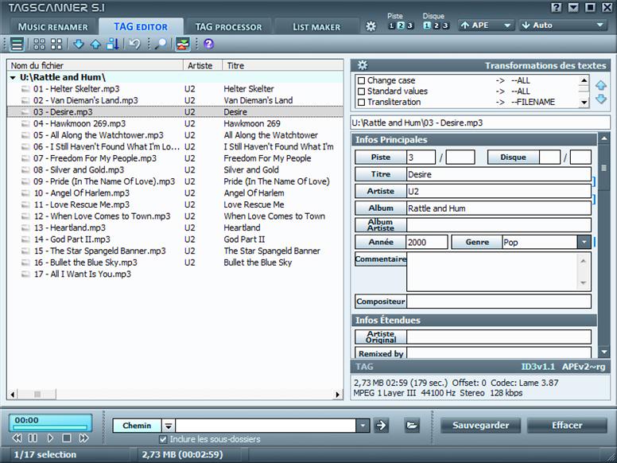Open the Genre dropdown arrow

(584, 242)
